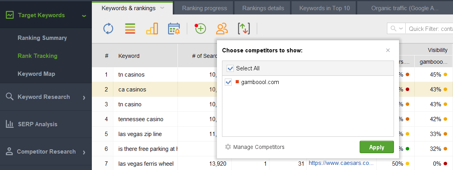Select the 'las vegas ferris wheel' keyword

(146, 164)
